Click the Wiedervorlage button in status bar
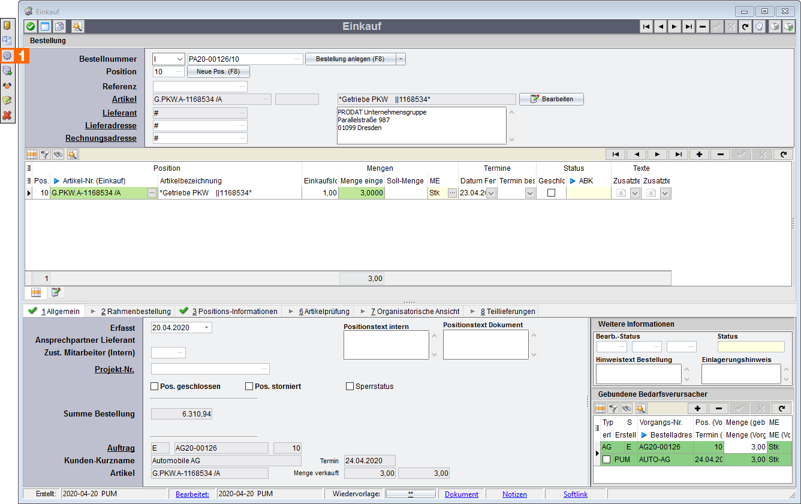Screen dimensions: 801x504 click(x=411, y=494)
